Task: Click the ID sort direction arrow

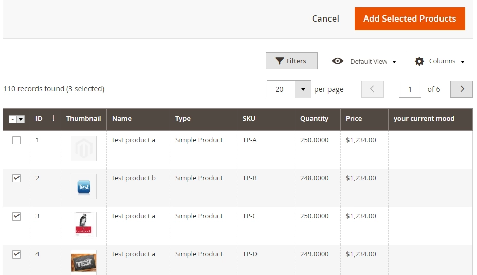Action: point(54,118)
